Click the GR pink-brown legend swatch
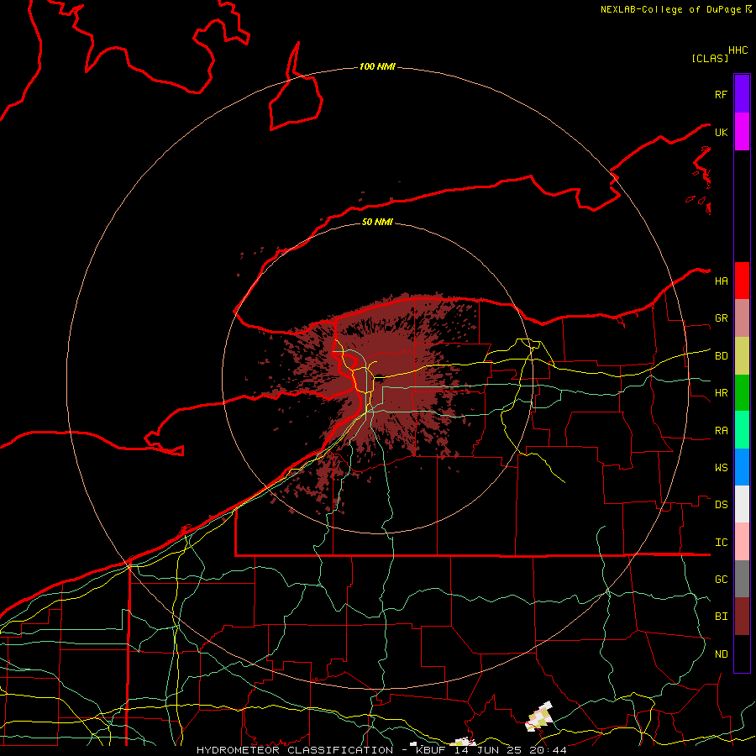Viewport: 756px width, 756px height. tap(742, 318)
